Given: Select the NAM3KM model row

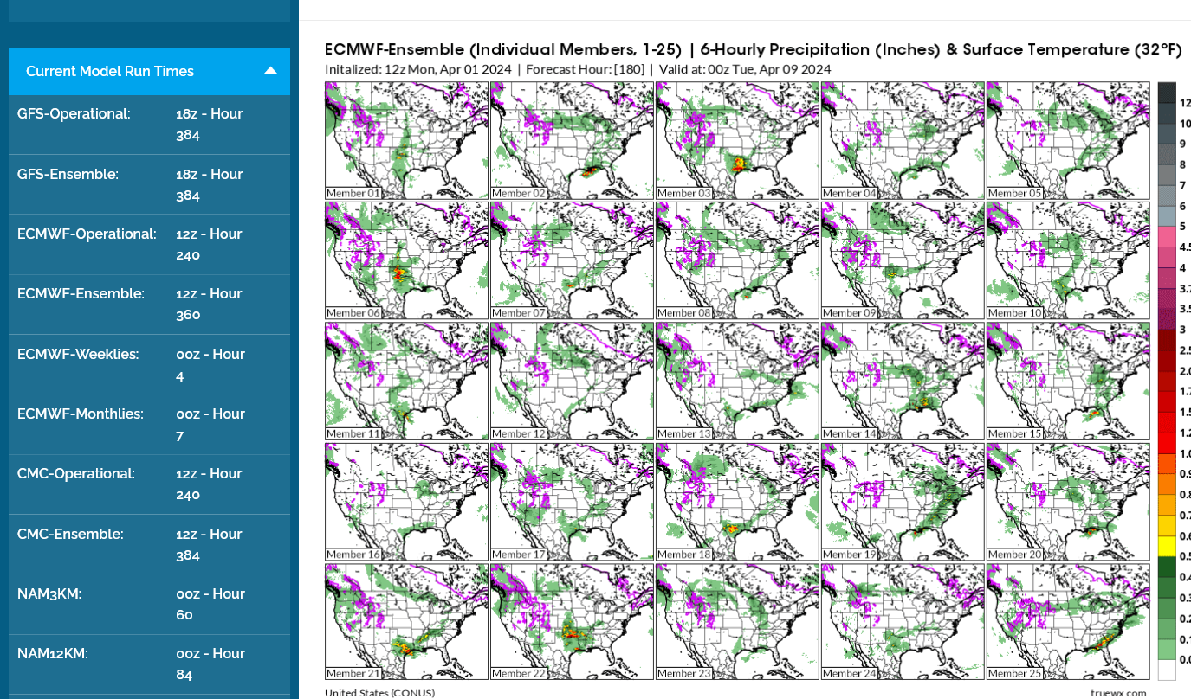Looking at the screenshot, I should pos(149,604).
